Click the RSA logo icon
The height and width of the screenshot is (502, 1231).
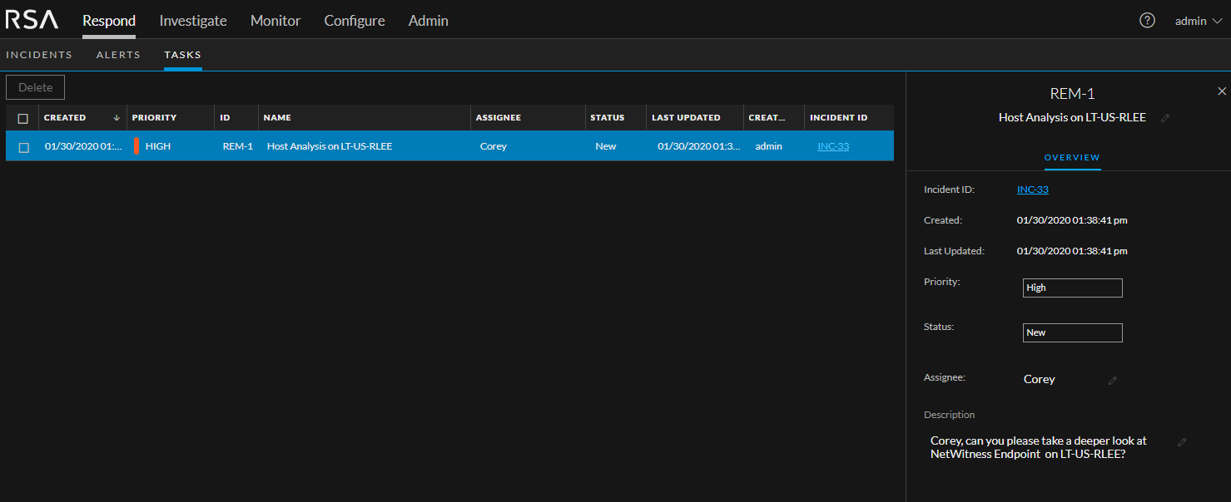tap(32, 21)
